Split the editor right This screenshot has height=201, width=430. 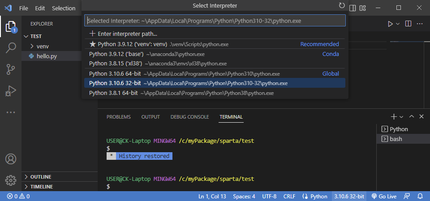pos(408,24)
